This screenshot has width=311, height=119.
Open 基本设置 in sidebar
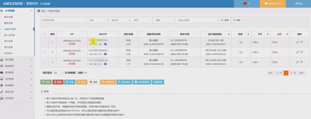pyautogui.click(x=8, y=17)
